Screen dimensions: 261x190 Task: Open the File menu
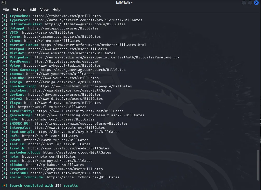tap(6, 10)
